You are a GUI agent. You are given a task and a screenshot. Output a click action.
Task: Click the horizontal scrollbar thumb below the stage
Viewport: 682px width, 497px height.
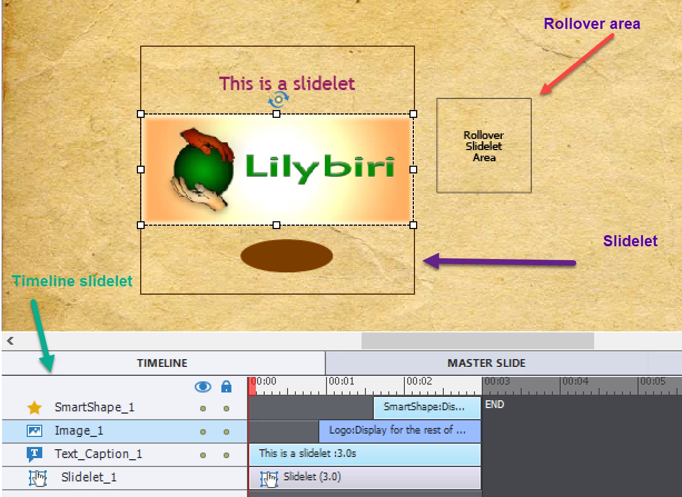[477, 340]
